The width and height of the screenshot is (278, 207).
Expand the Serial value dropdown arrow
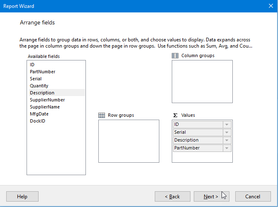pyautogui.click(x=227, y=132)
